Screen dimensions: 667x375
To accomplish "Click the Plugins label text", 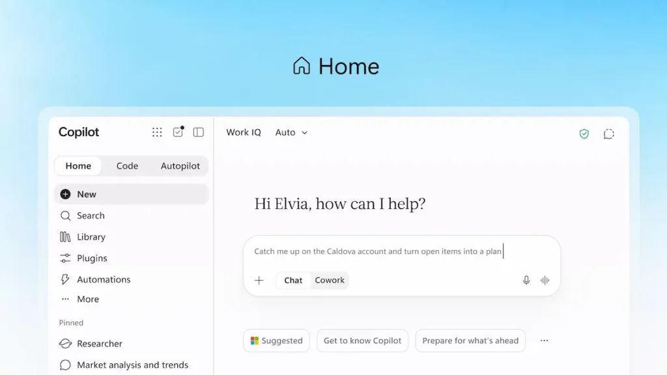I will tap(92, 258).
